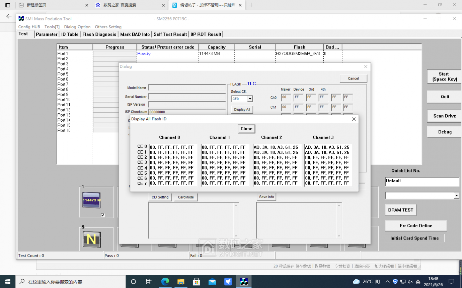Open a new browser tab with the plus icon

click(251, 5)
